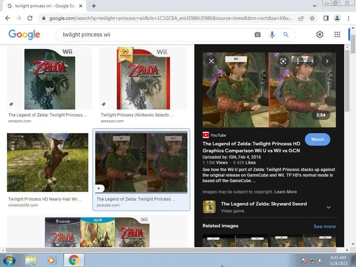Open Zelda Twilight Princess Wii cover image

pos(49,79)
